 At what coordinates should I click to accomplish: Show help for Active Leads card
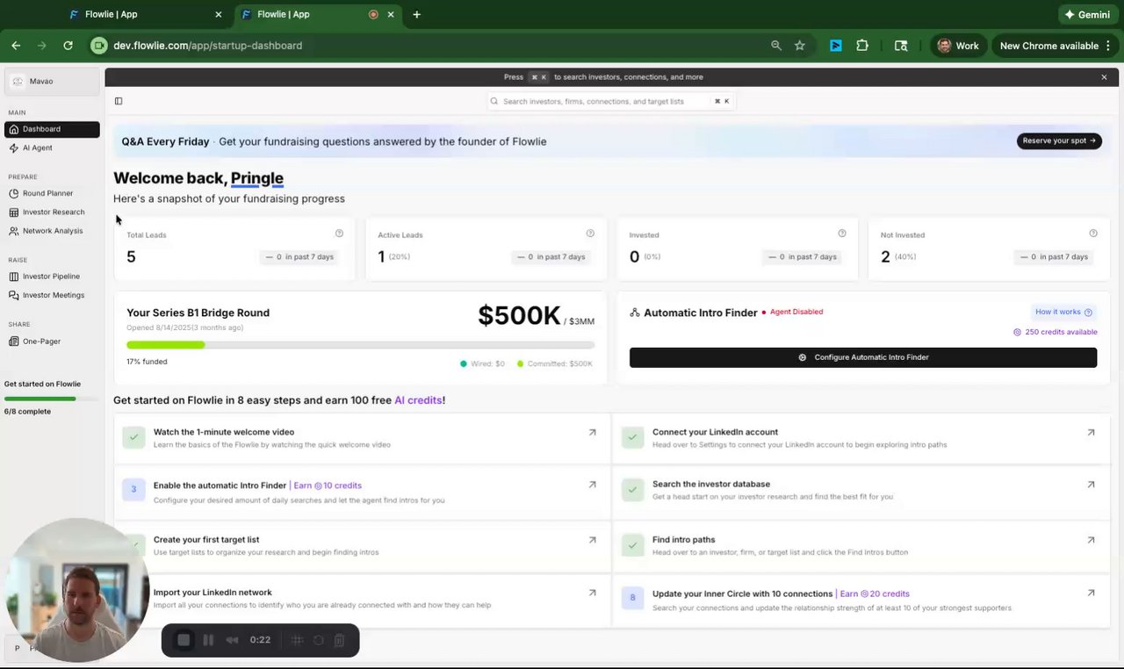coord(590,234)
